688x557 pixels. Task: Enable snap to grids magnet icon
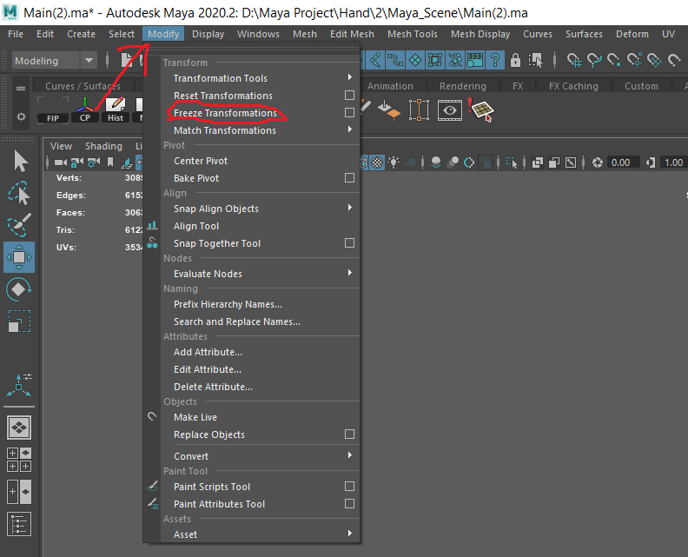click(x=574, y=60)
